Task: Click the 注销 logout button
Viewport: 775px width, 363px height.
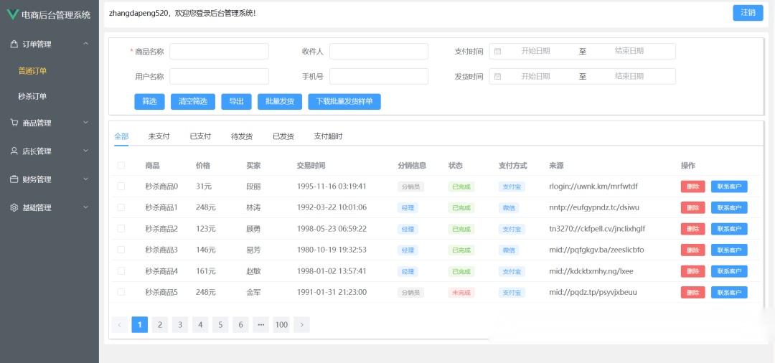Action: click(748, 13)
